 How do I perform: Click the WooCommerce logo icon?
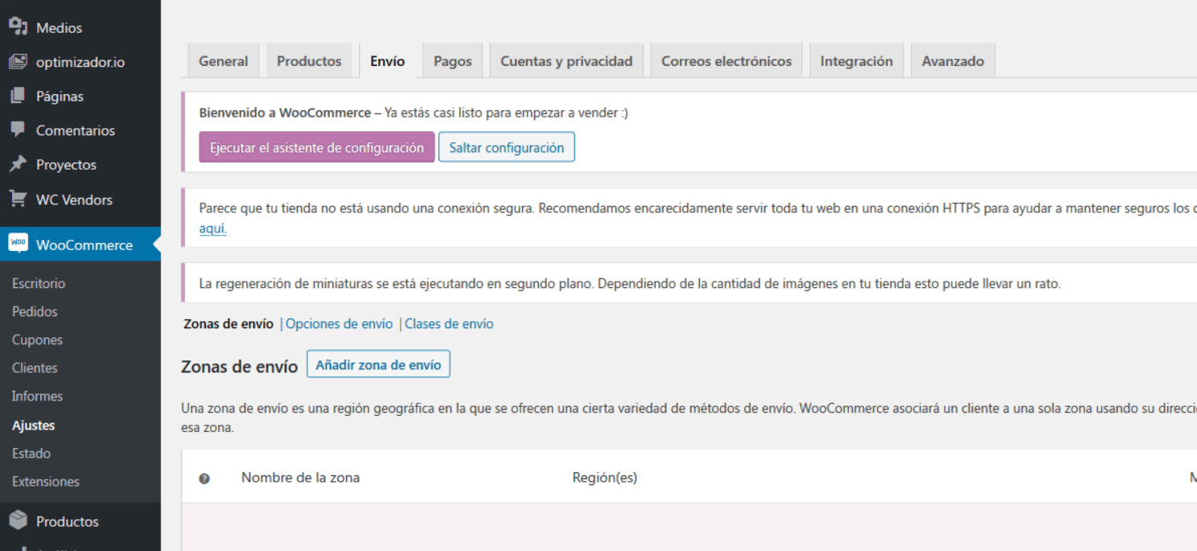[18, 244]
